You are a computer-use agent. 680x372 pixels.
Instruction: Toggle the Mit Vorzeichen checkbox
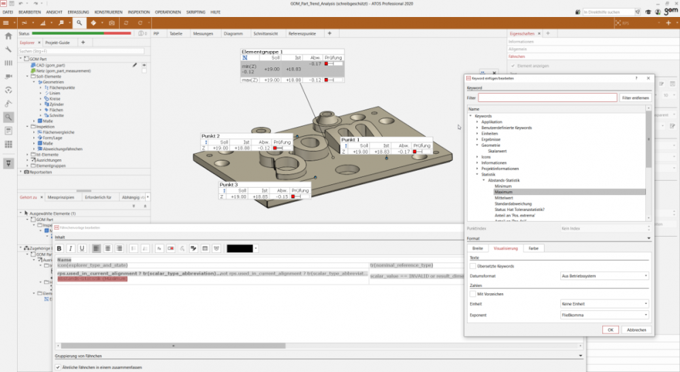(x=473, y=293)
